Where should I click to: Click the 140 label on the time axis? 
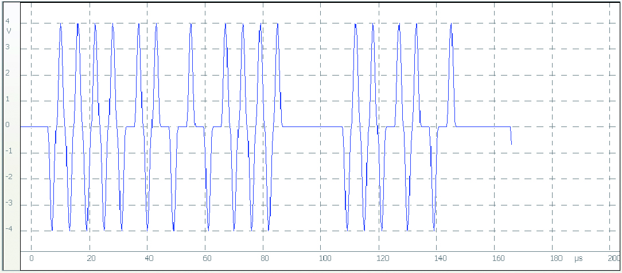point(441,259)
